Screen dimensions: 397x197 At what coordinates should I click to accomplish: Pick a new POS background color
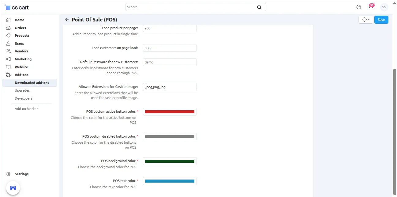(x=170, y=161)
